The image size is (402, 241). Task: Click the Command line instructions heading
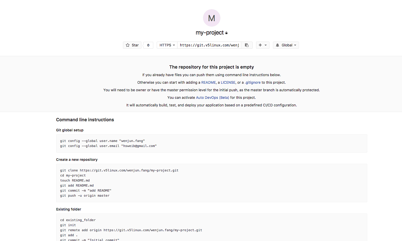tap(85, 120)
